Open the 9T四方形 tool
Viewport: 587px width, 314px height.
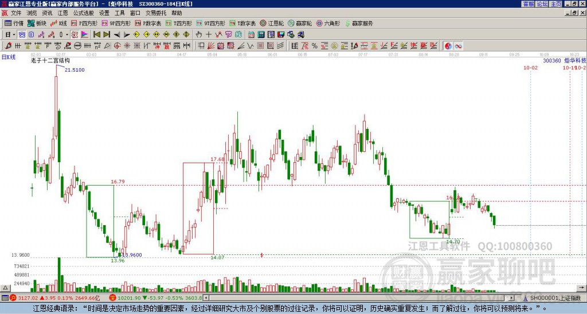pyautogui.click(x=210, y=23)
